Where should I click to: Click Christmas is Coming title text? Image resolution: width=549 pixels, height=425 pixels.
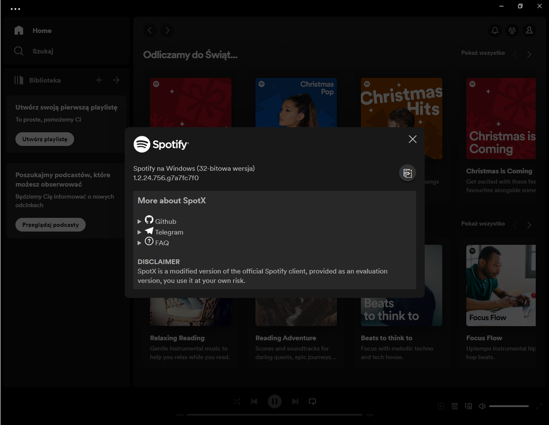(x=499, y=171)
